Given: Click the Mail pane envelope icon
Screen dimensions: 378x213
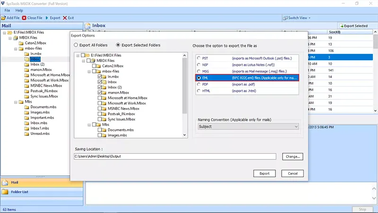Looking at the screenshot, I should pos(5,183).
